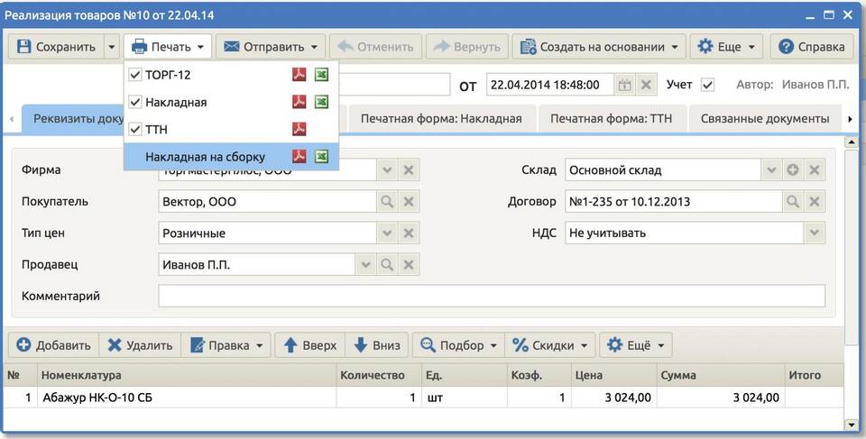Select Накладная на сборку menu item
The width and height of the screenshot is (866, 439).
[205, 157]
